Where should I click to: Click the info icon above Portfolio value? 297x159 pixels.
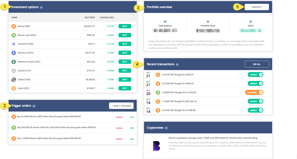(x=208, y=22)
